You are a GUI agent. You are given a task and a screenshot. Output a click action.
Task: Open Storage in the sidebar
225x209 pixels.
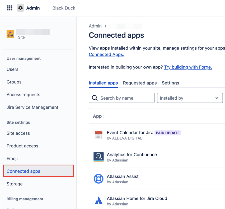click(15, 184)
